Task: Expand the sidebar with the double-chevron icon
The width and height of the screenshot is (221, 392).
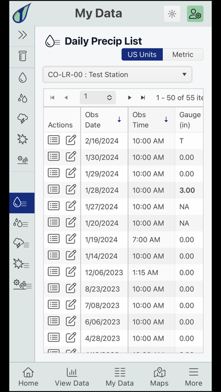Action: click(x=23, y=35)
